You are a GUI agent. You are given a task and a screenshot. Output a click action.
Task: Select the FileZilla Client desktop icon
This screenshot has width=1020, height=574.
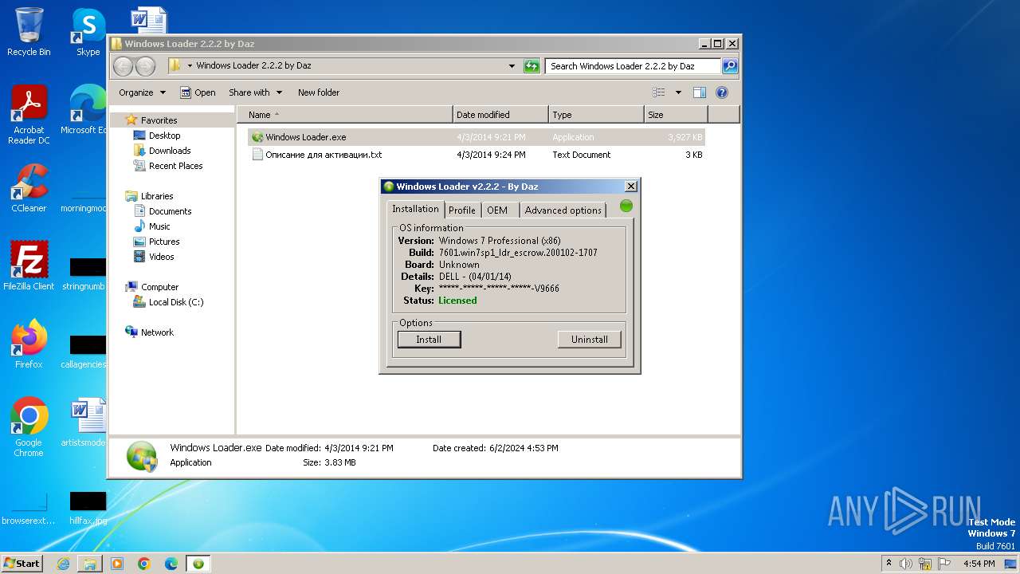click(29, 266)
